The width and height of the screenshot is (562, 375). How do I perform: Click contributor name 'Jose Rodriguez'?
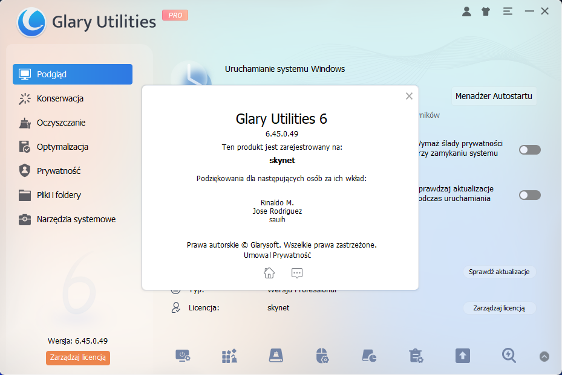[277, 211]
